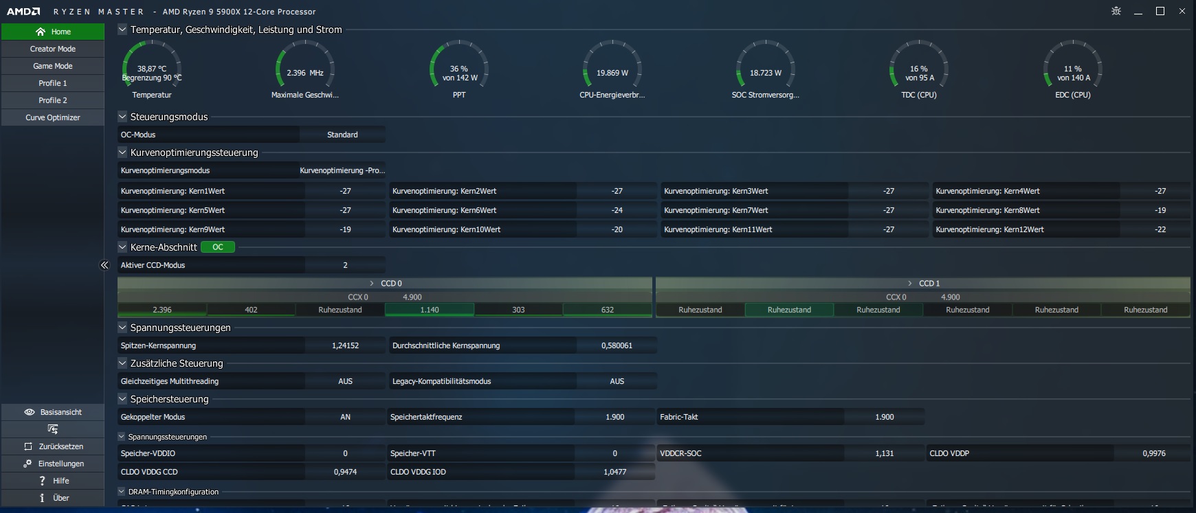Image resolution: width=1196 pixels, height=513 pixels.
Task: Select the highlighted core bar showing 1.140
Action: 430,310
